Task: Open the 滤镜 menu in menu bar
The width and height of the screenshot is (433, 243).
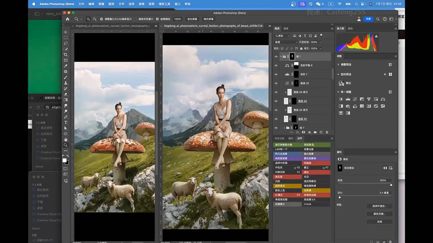Action: (x=141, y=4)
